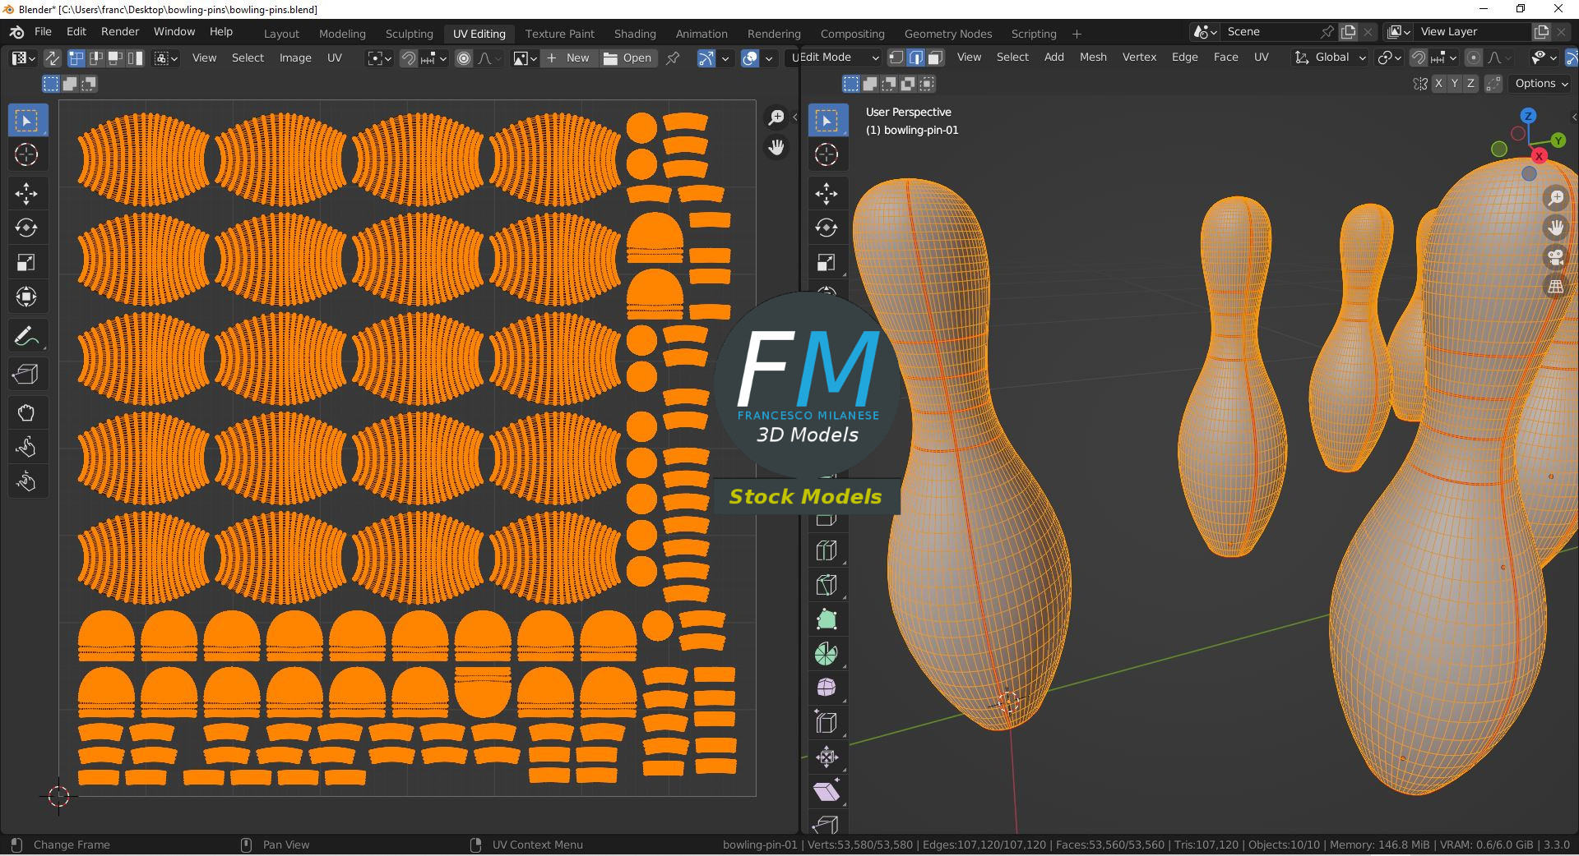The width and height of the screenshot is (1579, 856).
Task: Switch to the Texture Paint workspace tab
Action: coord(559,34)
